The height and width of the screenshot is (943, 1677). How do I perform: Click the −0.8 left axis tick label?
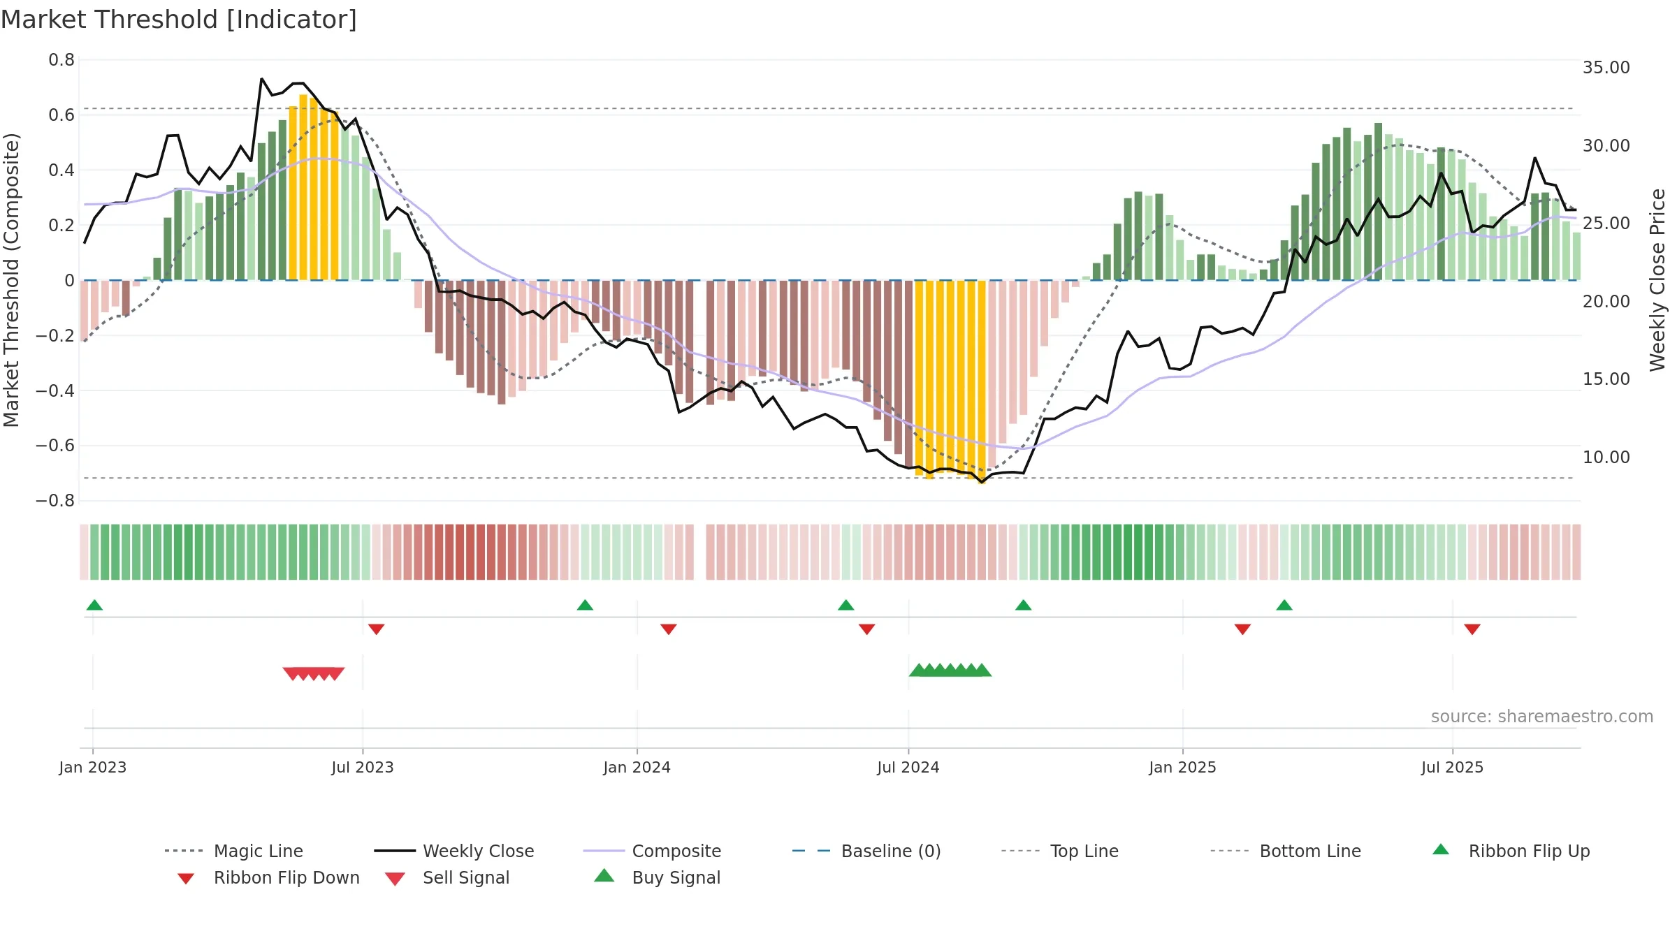tap(55, 501)
